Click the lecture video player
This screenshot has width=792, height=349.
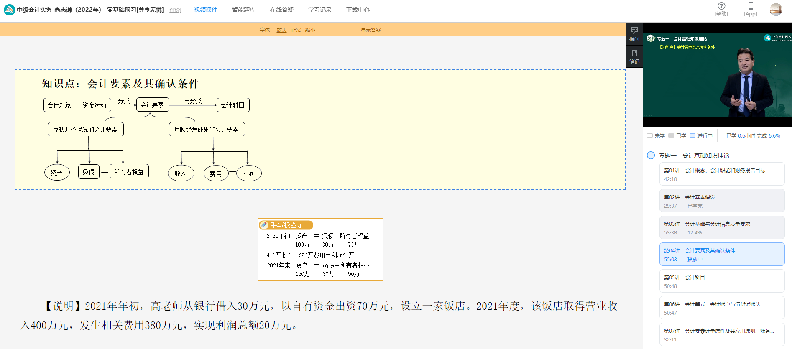pyautogui.click(x=717, y=75)
